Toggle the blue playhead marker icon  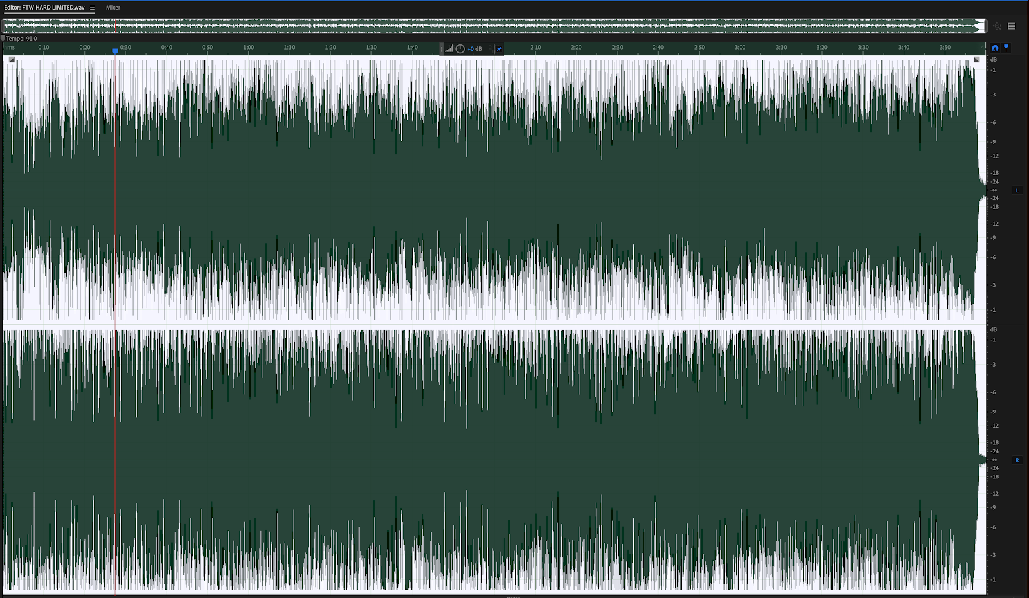(x=1006, y=48)
